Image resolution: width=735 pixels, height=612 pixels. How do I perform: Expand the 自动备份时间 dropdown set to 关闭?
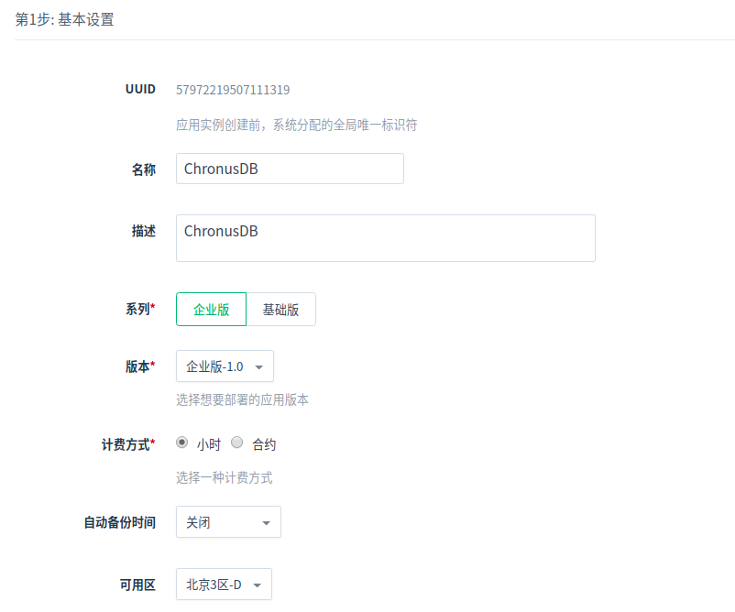[x=227, y=521]
